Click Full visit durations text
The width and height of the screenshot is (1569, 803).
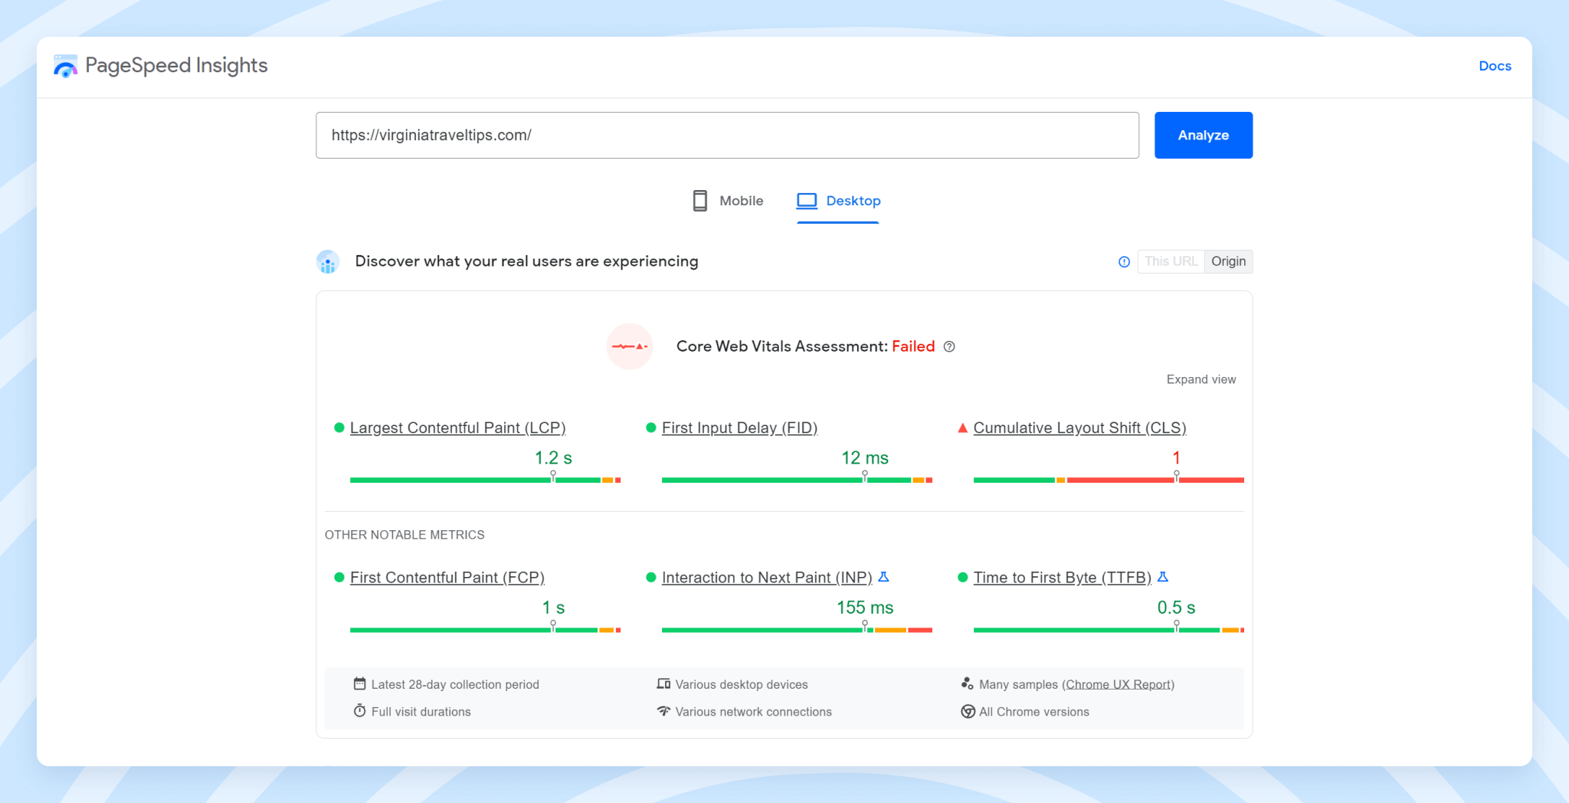coord(421,712)
